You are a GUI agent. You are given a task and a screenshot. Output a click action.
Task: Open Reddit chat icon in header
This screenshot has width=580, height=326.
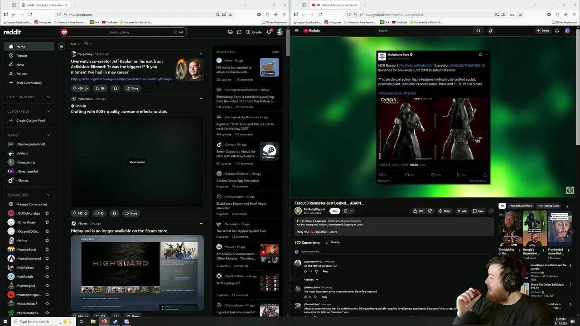click(239, 32)
